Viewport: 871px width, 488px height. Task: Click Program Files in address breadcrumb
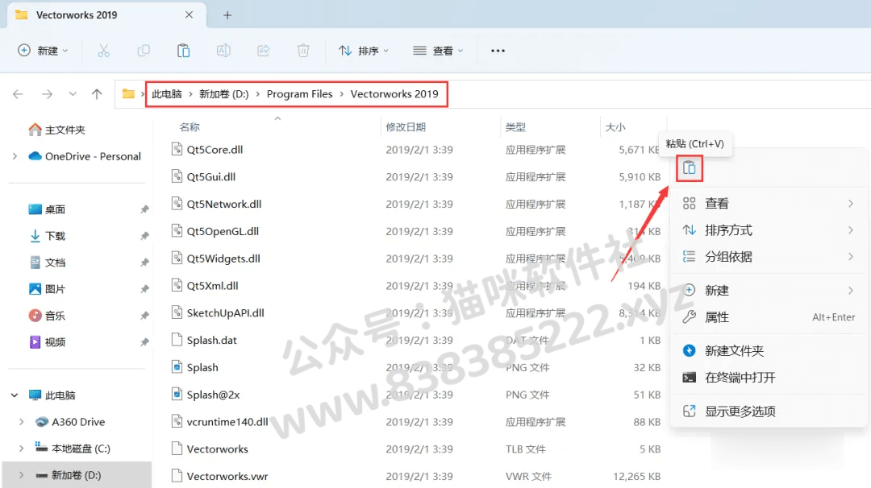point(299,94)
